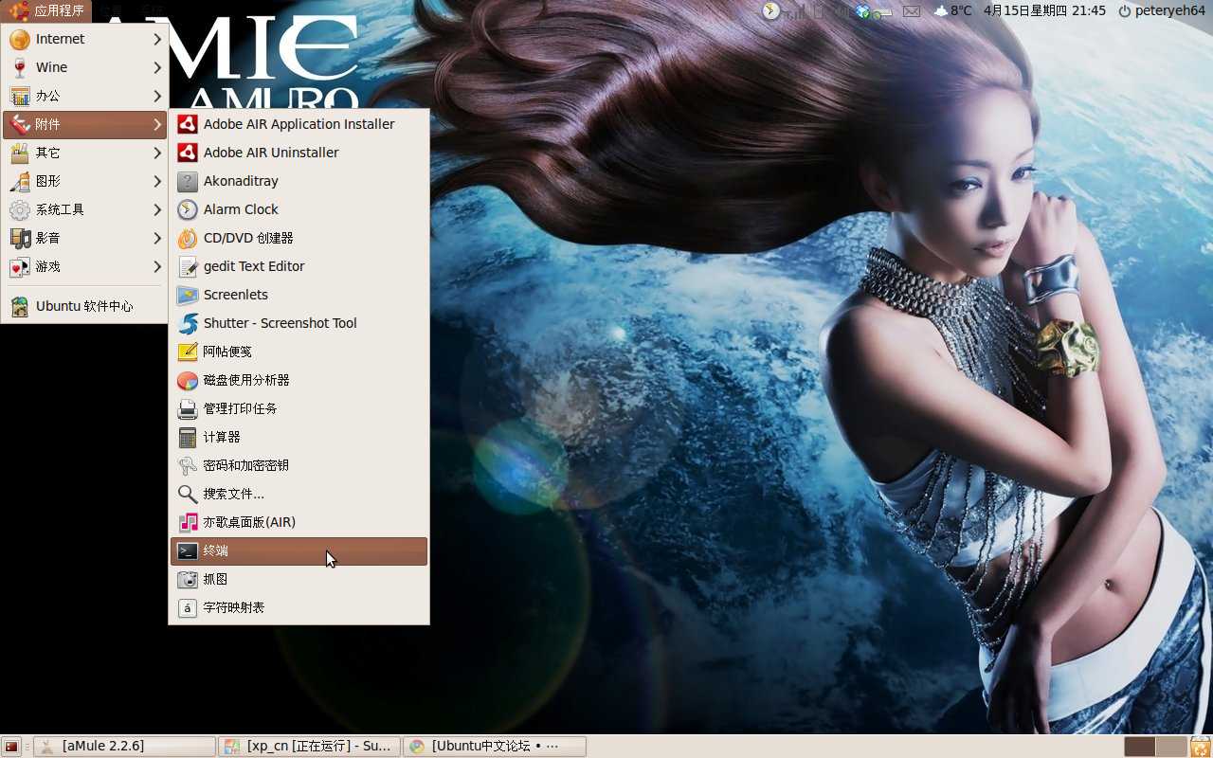Click the Dropbox tray icon

pos(862,11)
